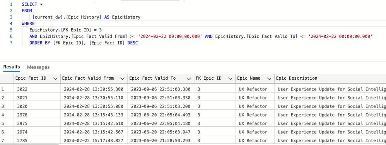Viewport: 386px width, 145px height.
Task: Select cell with Epic Fact ID 2976
Action: tap(37, 115)
